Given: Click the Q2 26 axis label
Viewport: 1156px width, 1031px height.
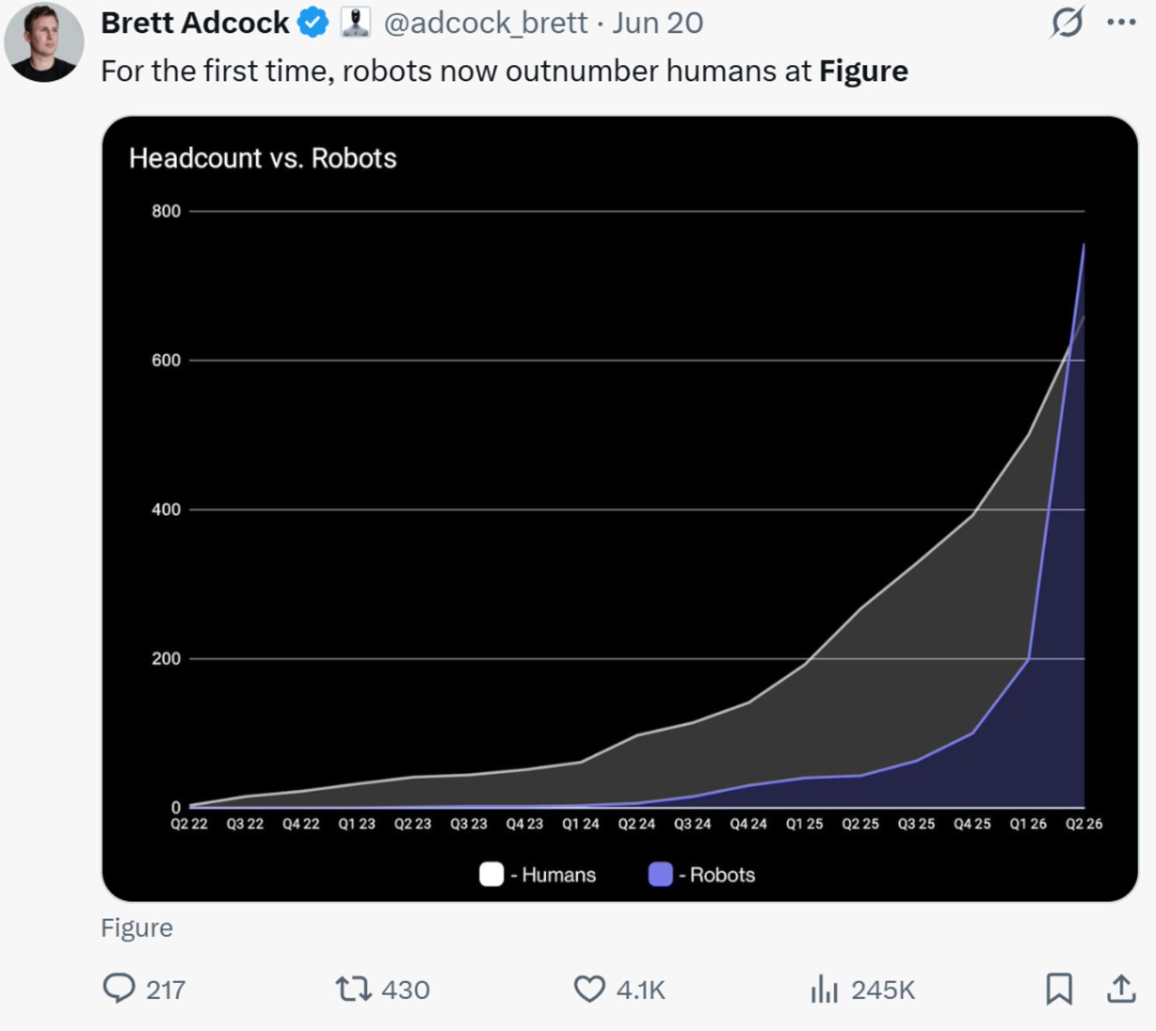Looking at the screenshot, I should click(x=1084, y=824).
